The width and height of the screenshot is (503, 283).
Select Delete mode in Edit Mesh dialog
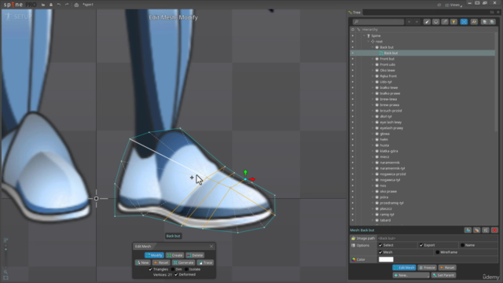tap(195, 255)
